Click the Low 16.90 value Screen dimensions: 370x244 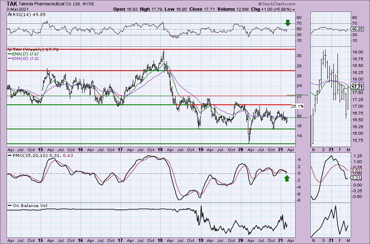176,9
